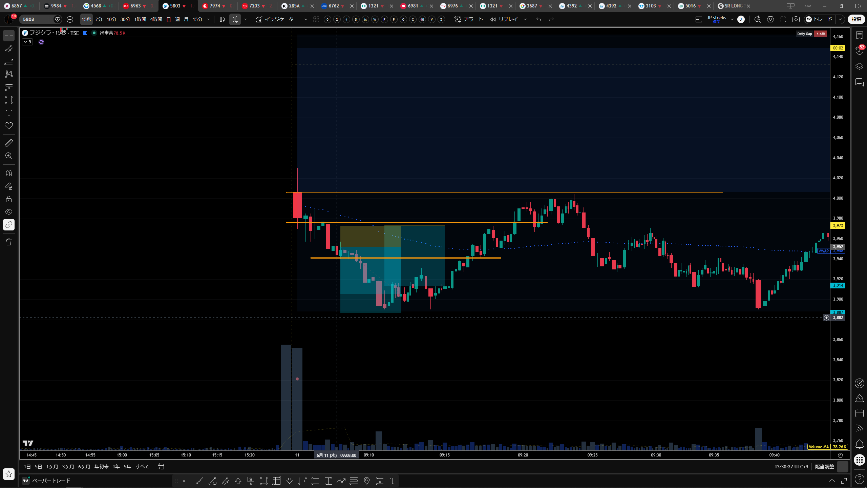
Task: Open the notifications bell icon
Action: [859, 444]
